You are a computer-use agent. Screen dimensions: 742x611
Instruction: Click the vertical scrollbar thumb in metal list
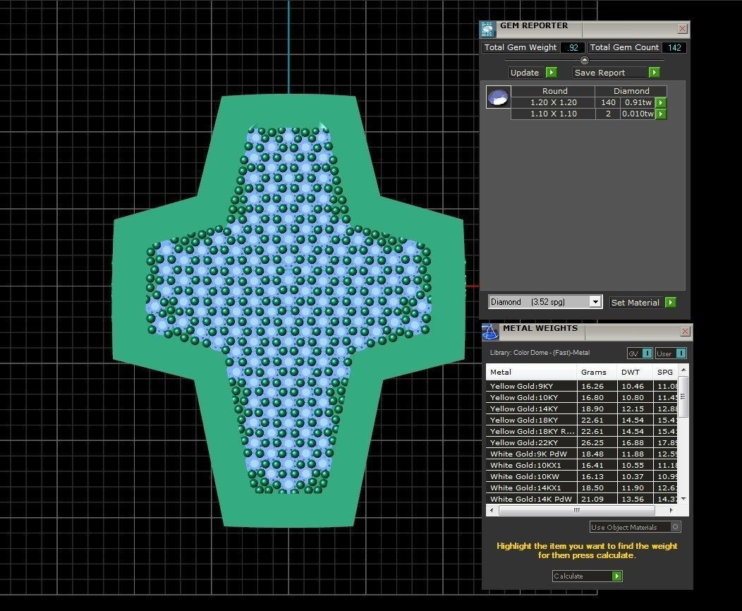pyautogui.click(x=683, y=397)
